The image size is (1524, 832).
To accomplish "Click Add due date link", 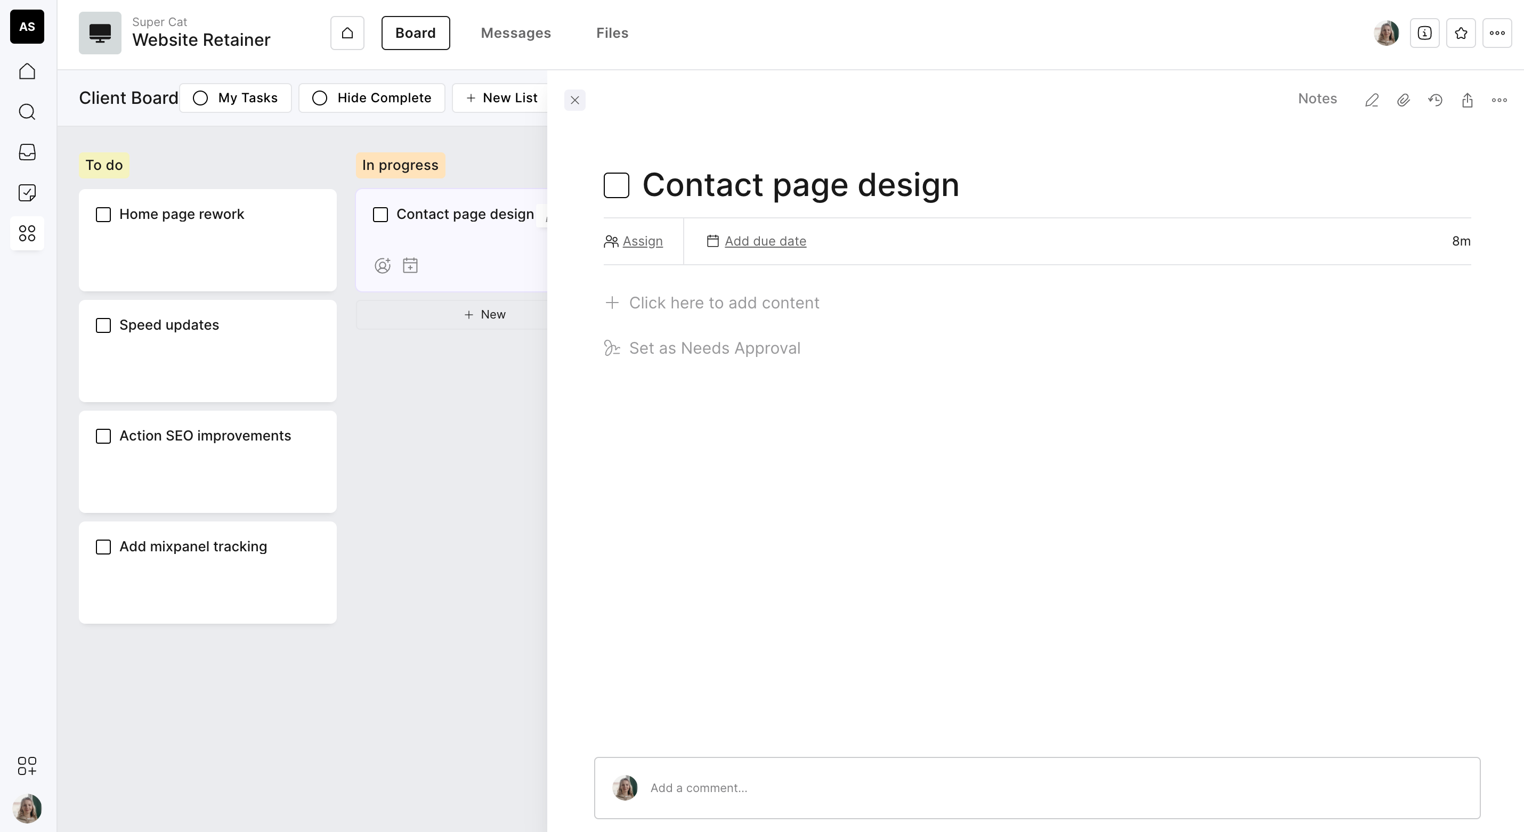I will pos(765,241).
